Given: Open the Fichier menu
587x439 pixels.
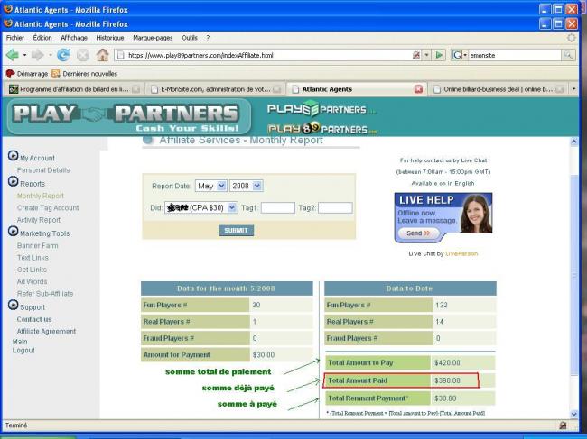Looking at the screenshot, I should [15, 38].
